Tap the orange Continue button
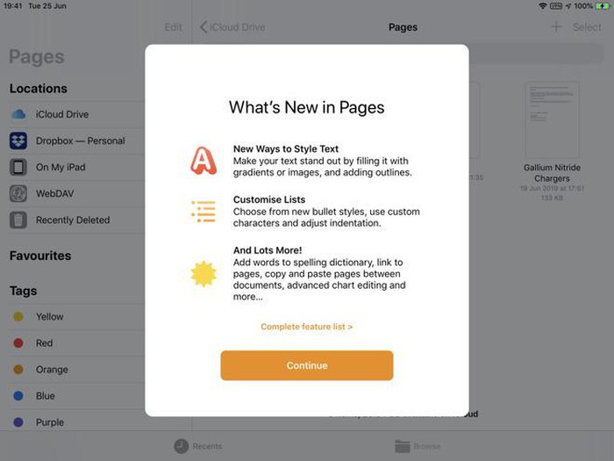The height and width of the screenshot is (461, 614). [x=307, y=365]
